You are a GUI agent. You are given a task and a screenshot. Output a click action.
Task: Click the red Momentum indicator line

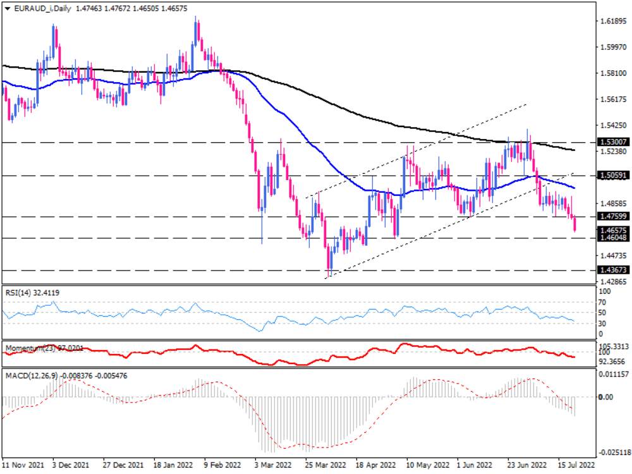[190, 348]
